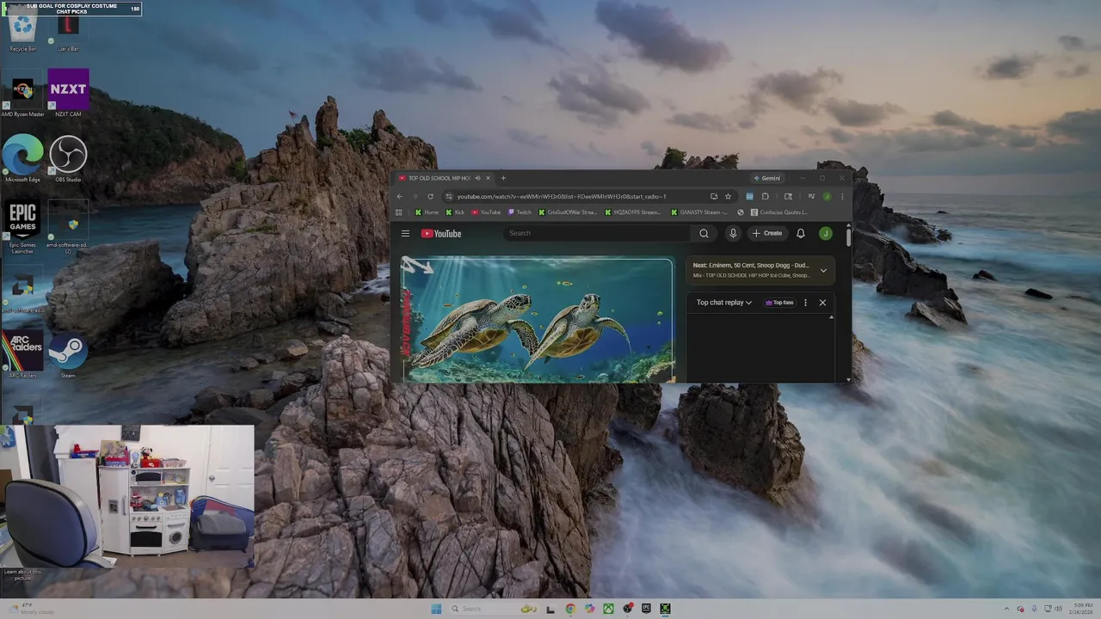Open the CrisGodOfWar Stream bookmark

coord(568,211)
